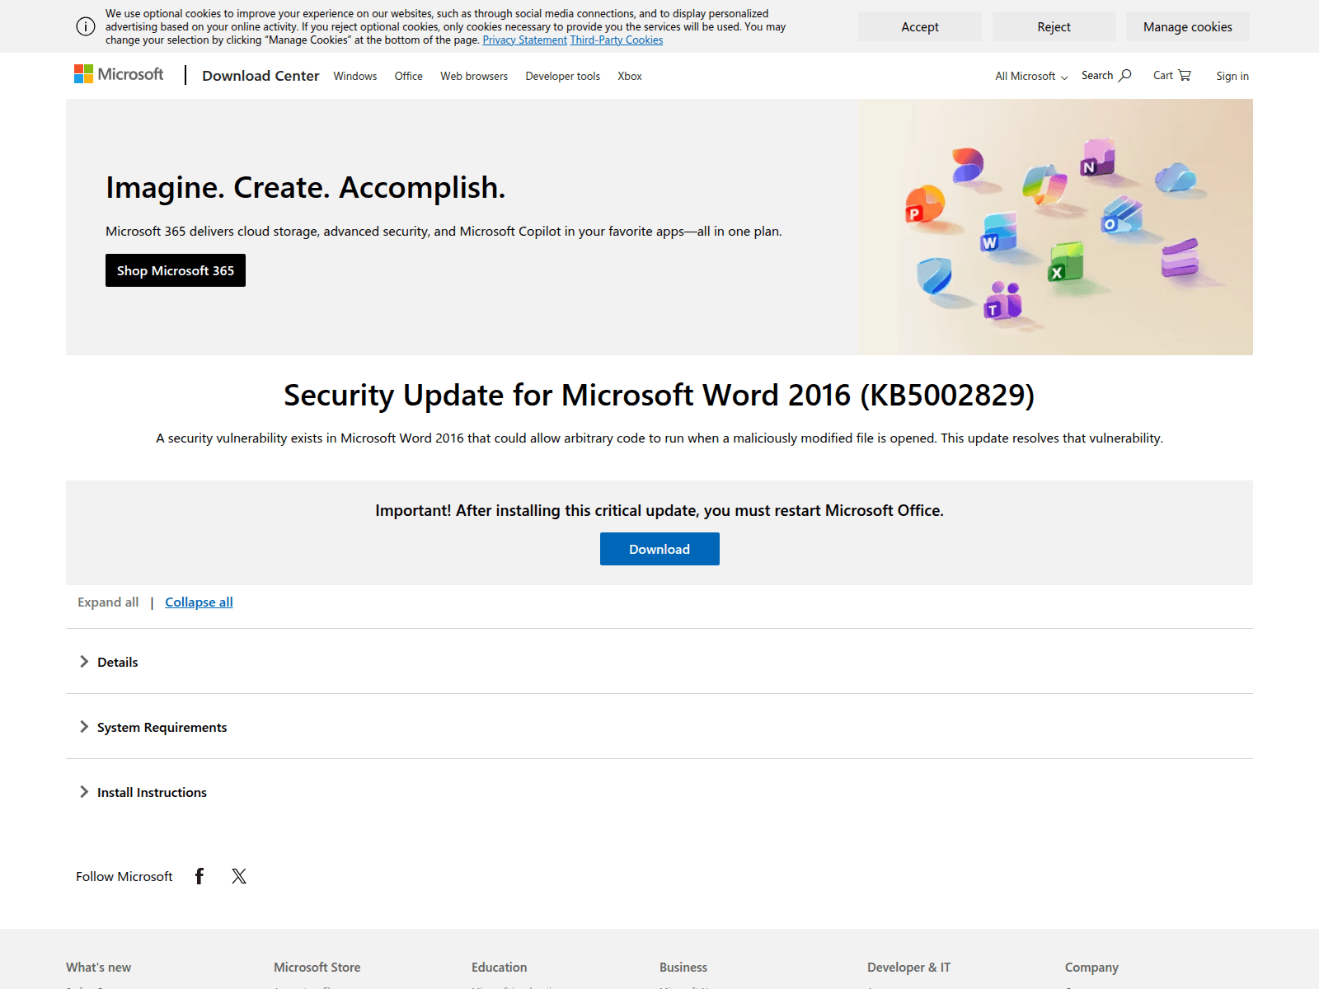The image size is (1319, 989).
Task: Open the Developer tools nav item
Action: [563, 76]
